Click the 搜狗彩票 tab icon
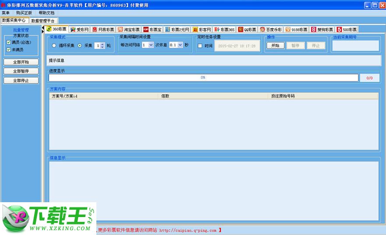The image size is (386, 235). point(313,30)
